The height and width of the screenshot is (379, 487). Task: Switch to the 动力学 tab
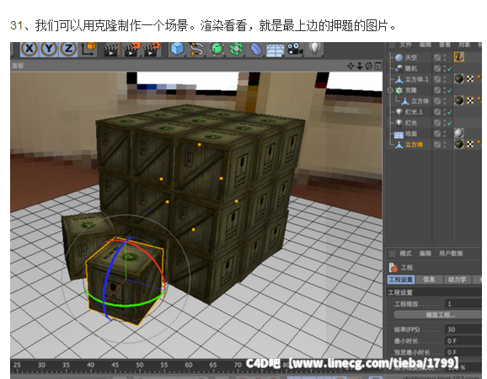457,280
